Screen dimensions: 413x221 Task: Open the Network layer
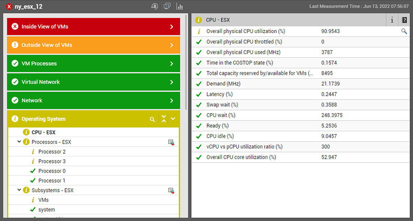tap(94, 100)
